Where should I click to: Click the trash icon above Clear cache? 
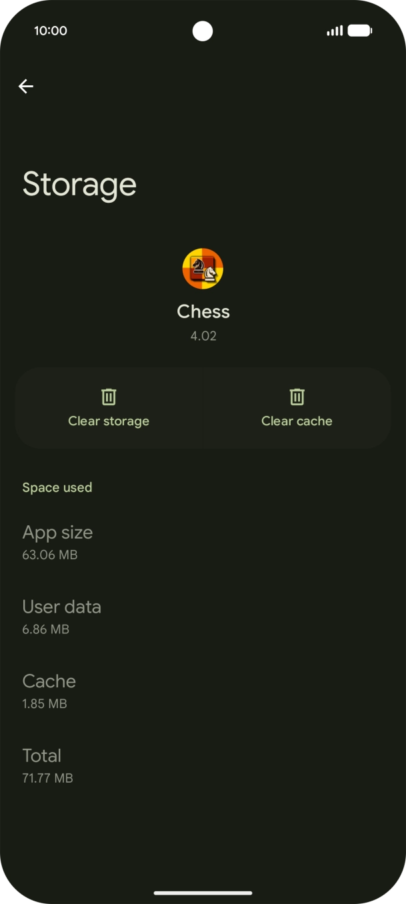click(297, 397)
